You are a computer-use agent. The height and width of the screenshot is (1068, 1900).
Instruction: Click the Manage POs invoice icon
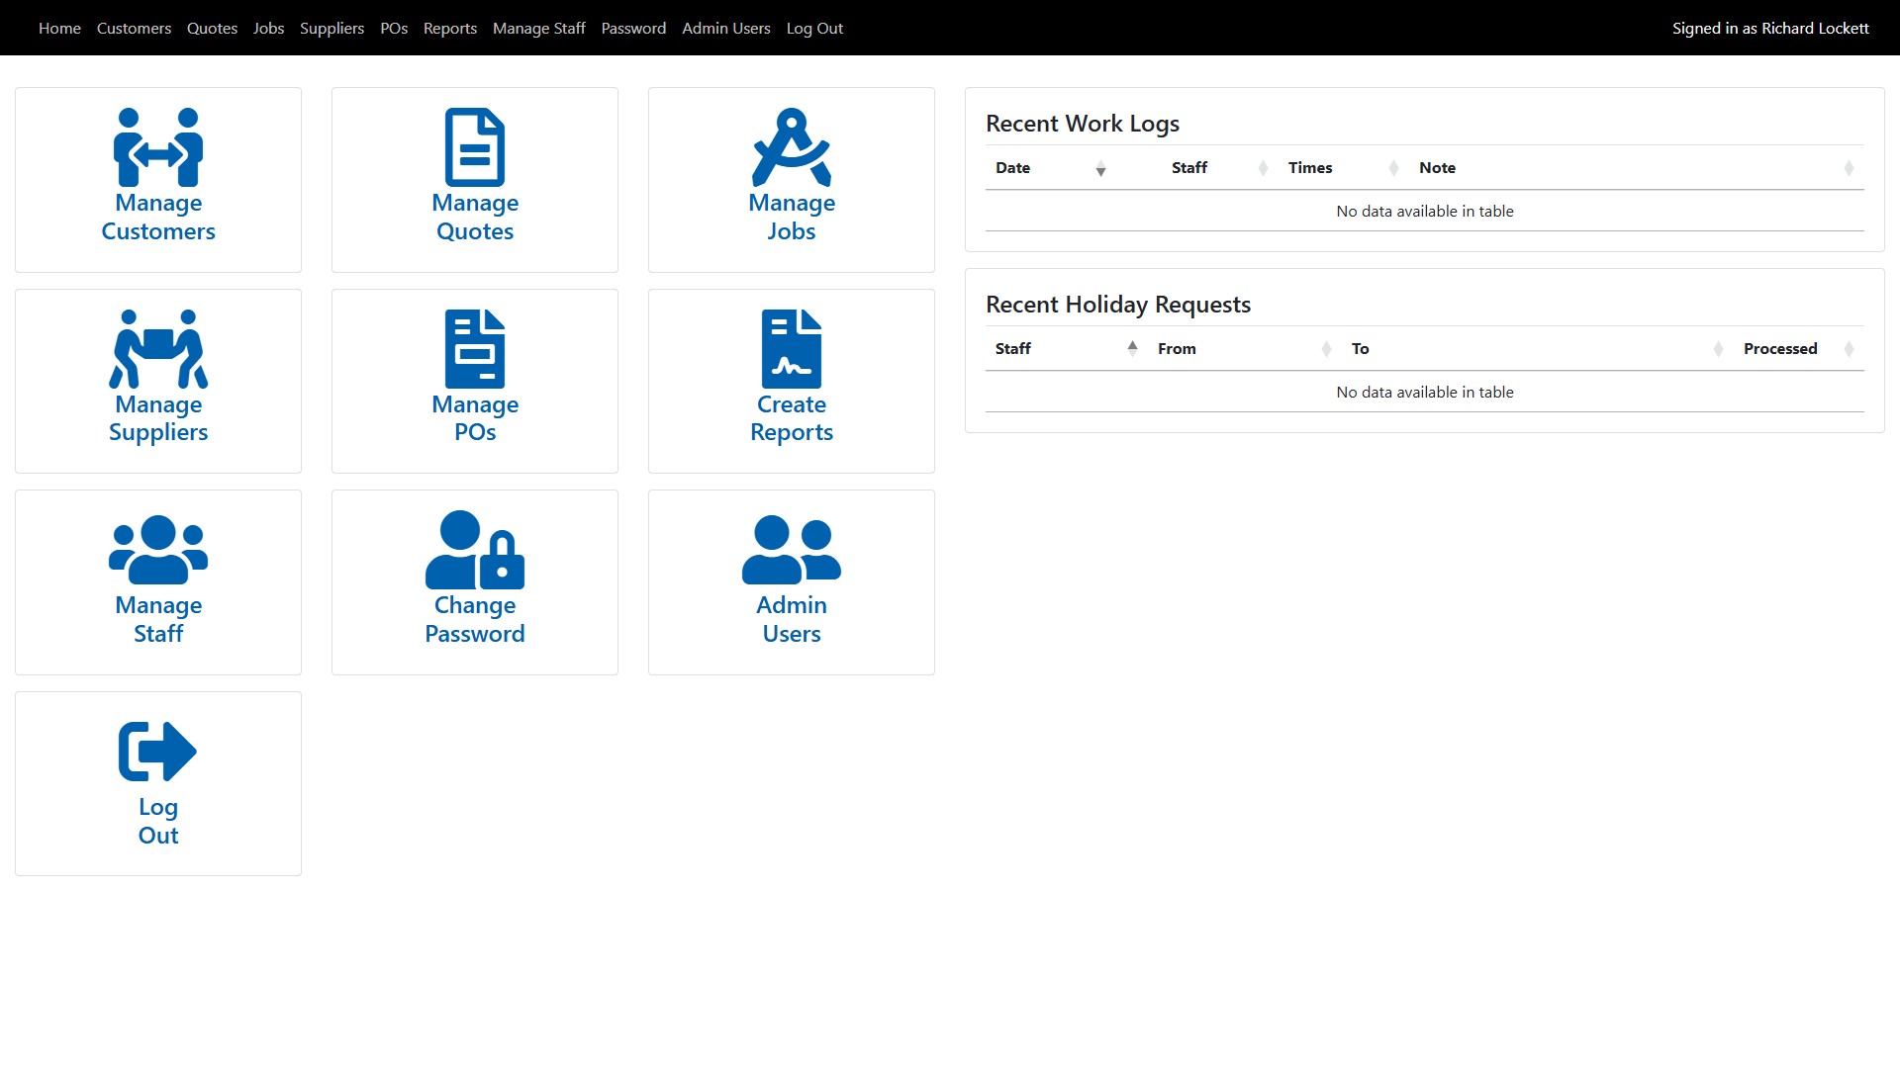pos(475,349)
